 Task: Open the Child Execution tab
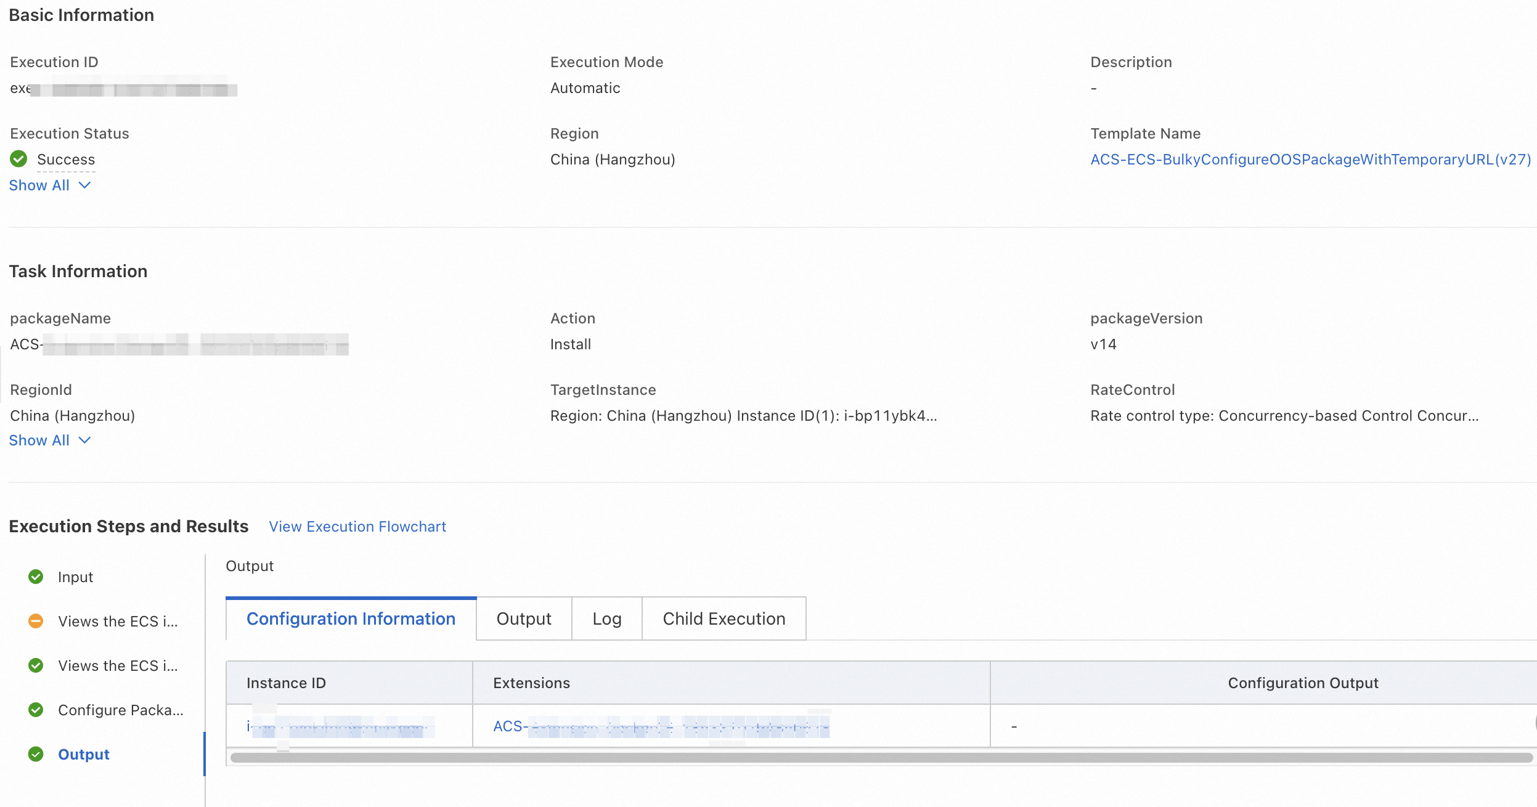pos(724,618)
